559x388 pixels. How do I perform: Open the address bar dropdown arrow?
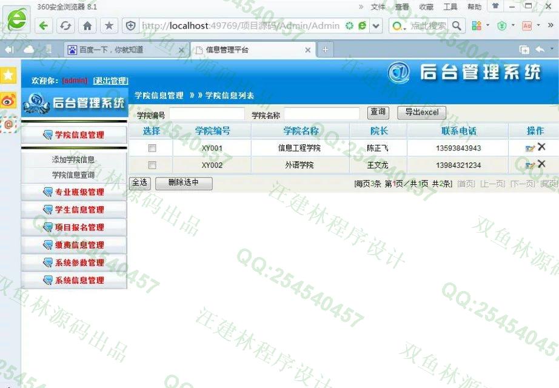click(x=377, y=25)
